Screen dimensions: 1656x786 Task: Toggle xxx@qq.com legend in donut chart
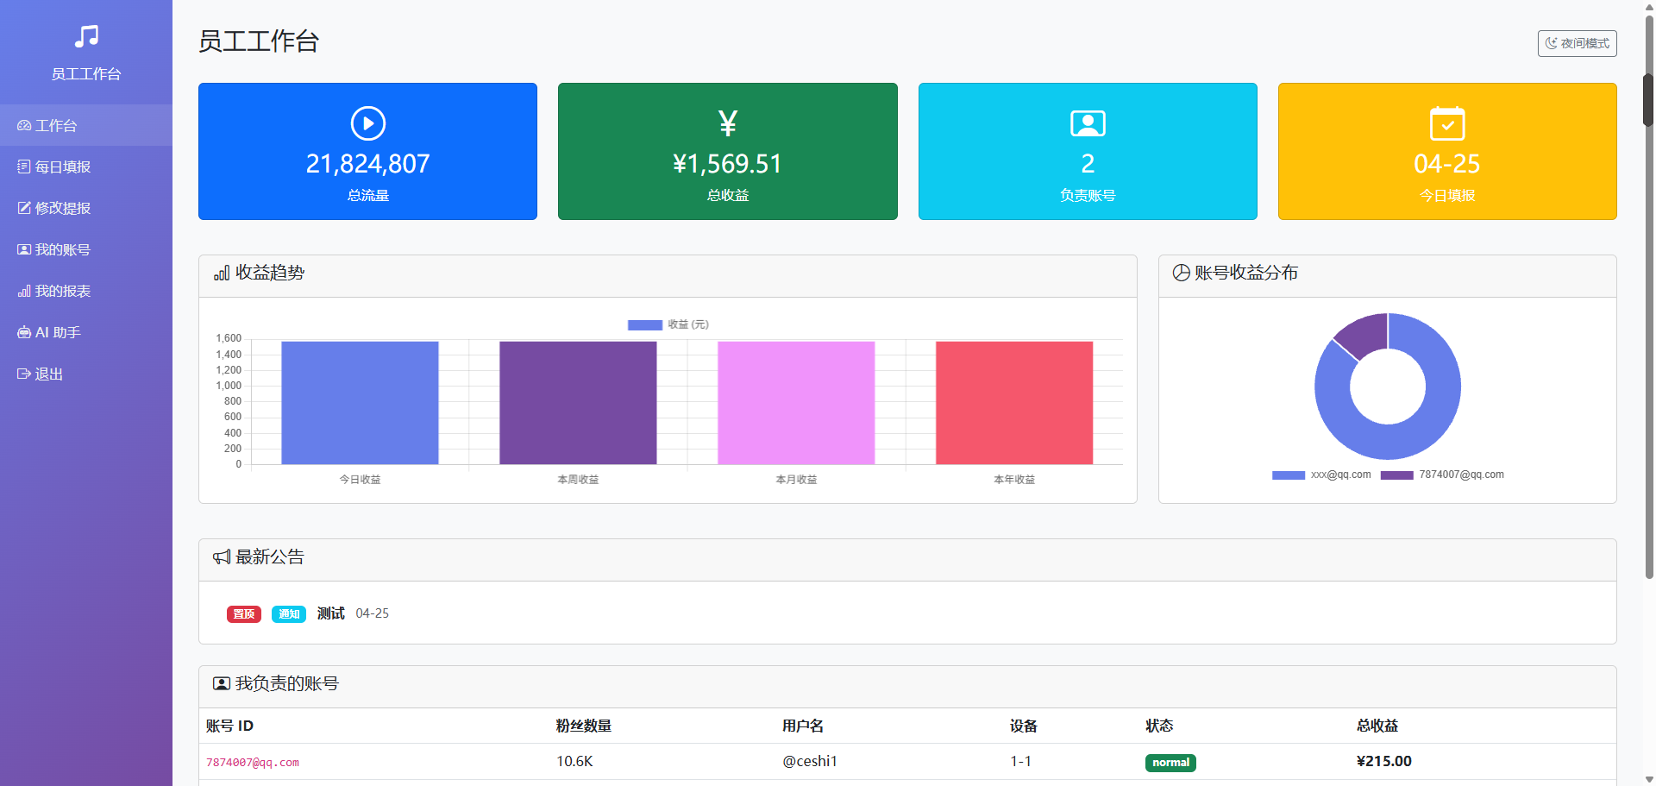1321,475
